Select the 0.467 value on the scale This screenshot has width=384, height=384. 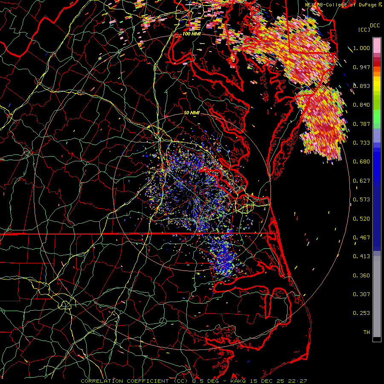361,238
